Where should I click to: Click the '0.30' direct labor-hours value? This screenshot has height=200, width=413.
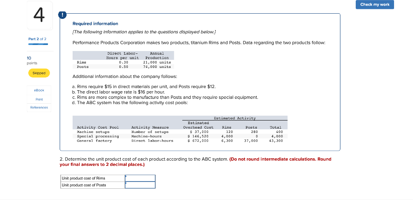pyautogui.click(x=123, y=62)
